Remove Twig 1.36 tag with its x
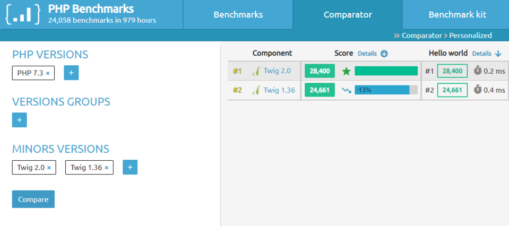Viewport: 509px width, 226px height. [107, 168]
